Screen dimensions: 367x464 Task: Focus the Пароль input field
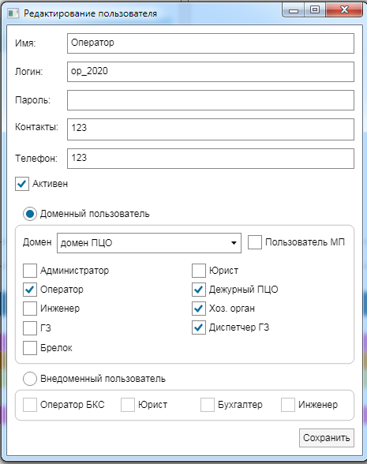coord(211,100)
